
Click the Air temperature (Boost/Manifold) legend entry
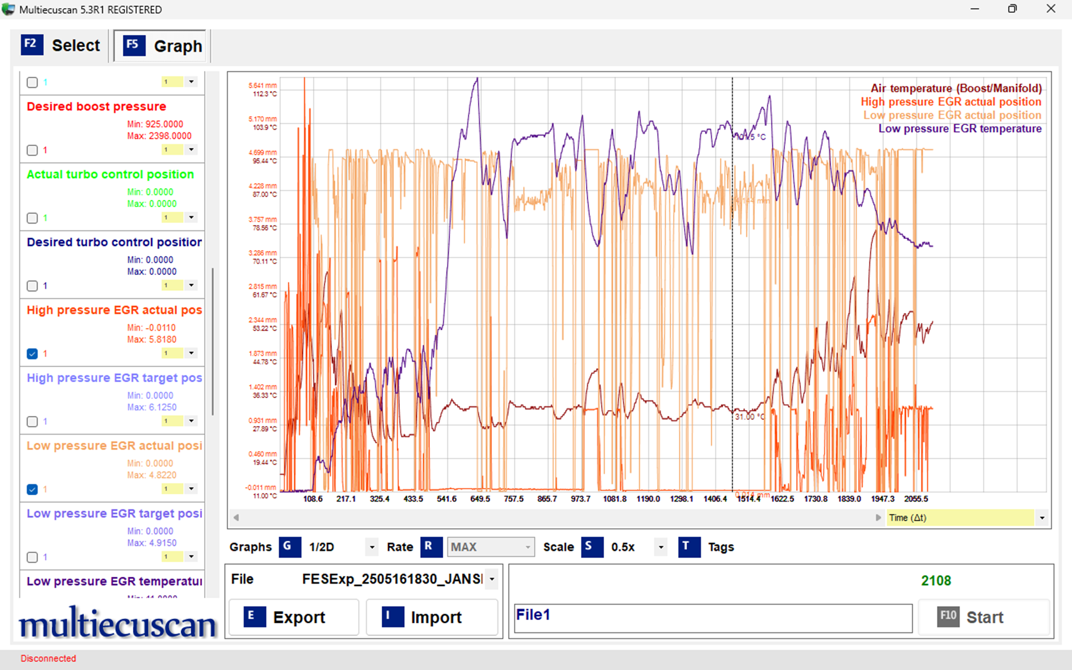pos(956,88)
